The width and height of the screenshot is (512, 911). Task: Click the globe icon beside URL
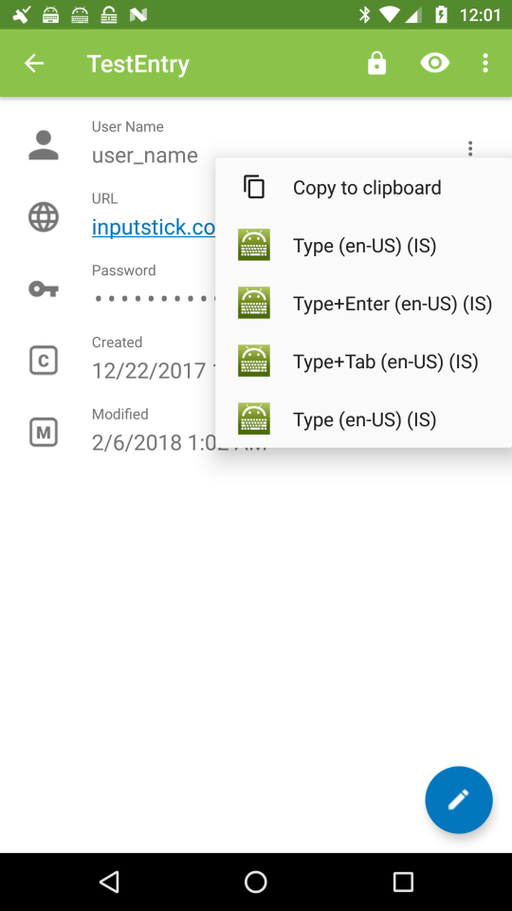[x=44, y=217]
